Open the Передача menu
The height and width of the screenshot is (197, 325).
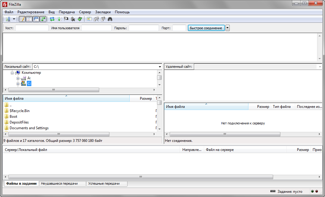point(67,12)
